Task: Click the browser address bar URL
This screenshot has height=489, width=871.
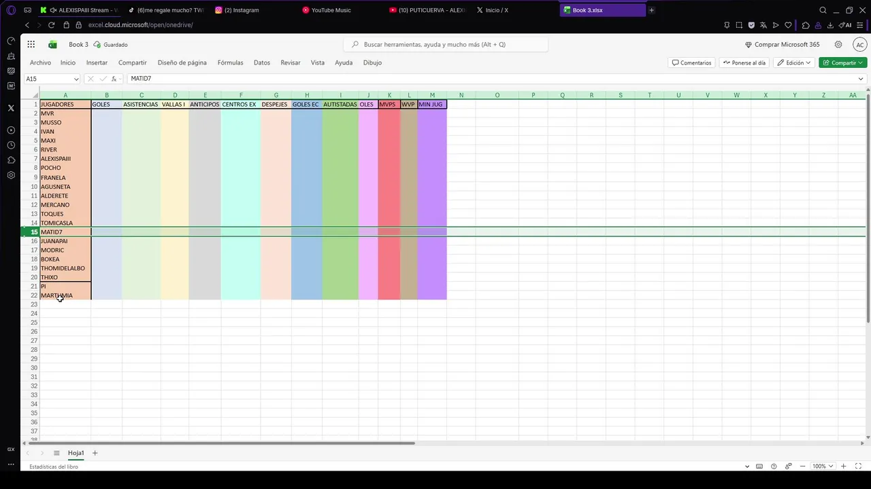Action: click(x=140, y=25)
